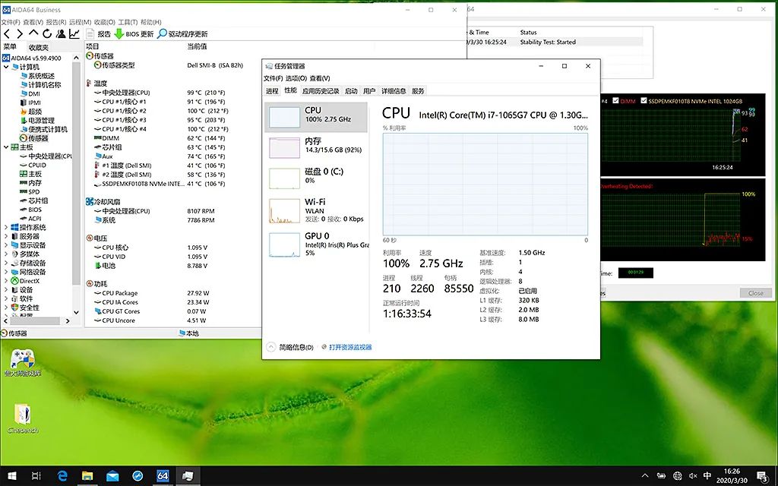778x486 pixels.
Task: Switch to the 收藏夹 favorites tab
Action: click(38, 48)
